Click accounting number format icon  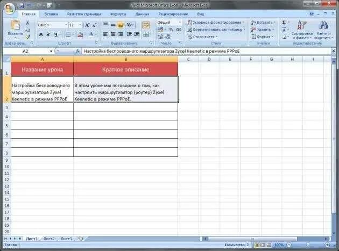[160, 30]
